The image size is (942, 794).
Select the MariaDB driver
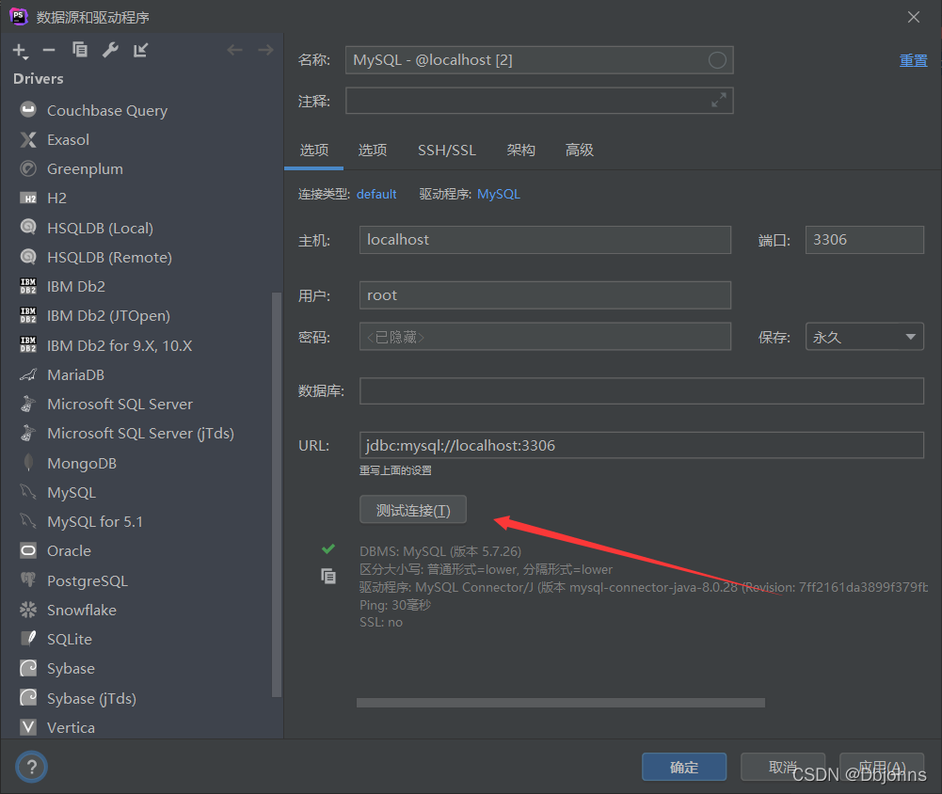[x=75, y=374]
